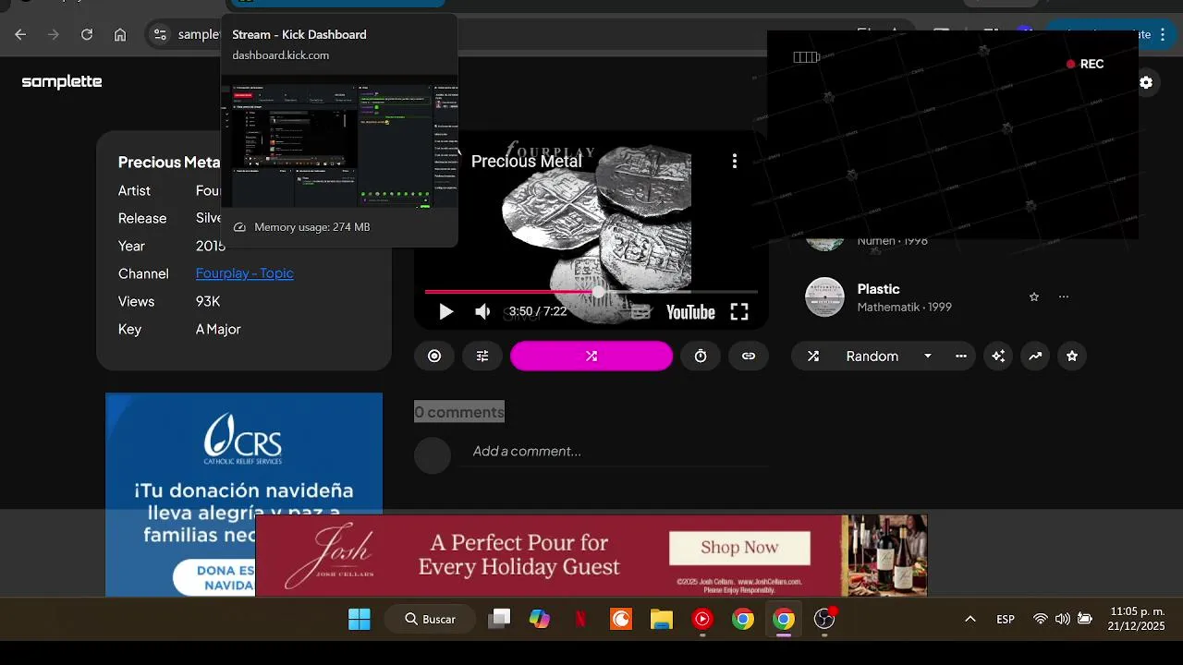Click Shop Now in Josh Cellars ad

pyautogui.click(x=739, y=548)
